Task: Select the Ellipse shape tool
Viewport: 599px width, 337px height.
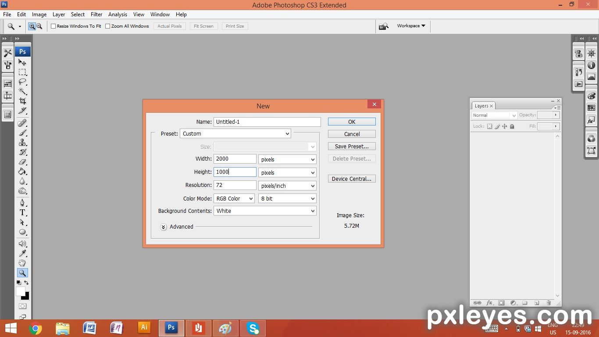Action: point(22,232)
